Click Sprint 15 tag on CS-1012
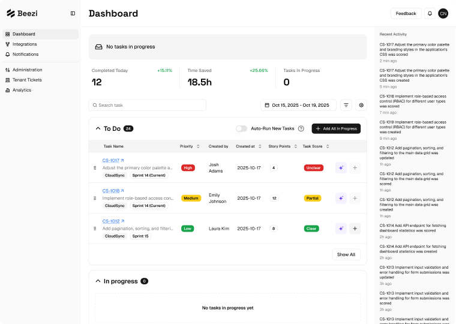This screenshot has height=324, width=456. (140, 236)
